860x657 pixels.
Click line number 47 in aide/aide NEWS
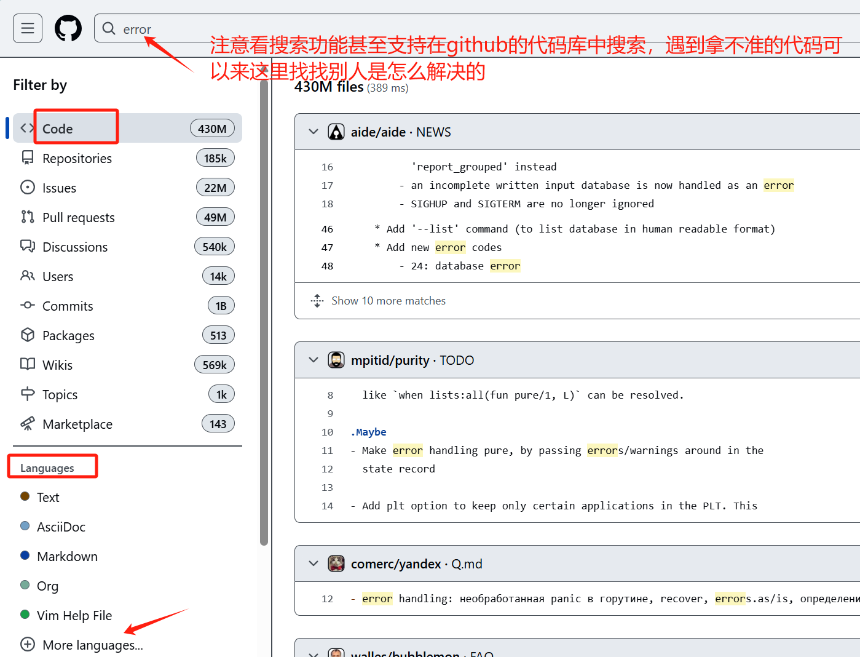tap(327, 247)
